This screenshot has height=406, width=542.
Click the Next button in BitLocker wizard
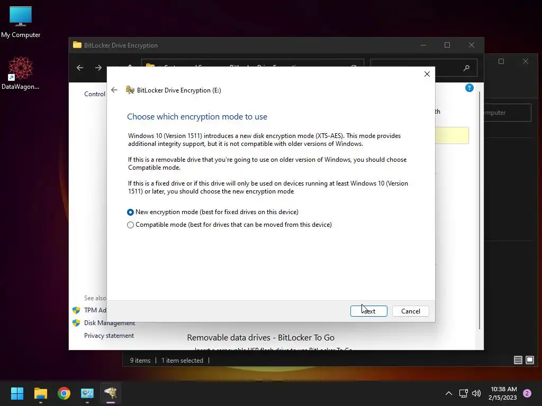pos(368,311)
